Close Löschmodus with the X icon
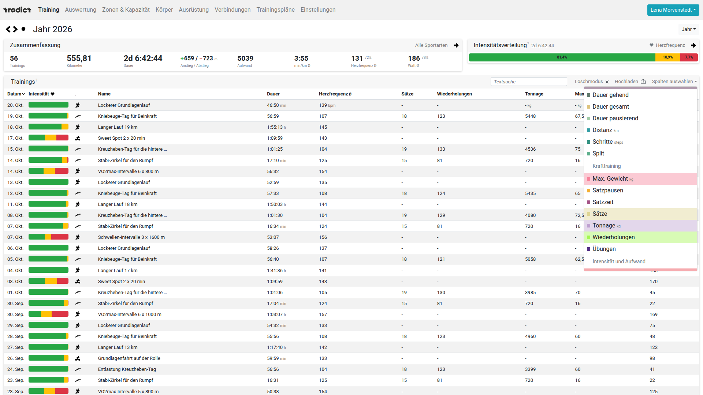 pyautogui.click(x=607, y=82)
